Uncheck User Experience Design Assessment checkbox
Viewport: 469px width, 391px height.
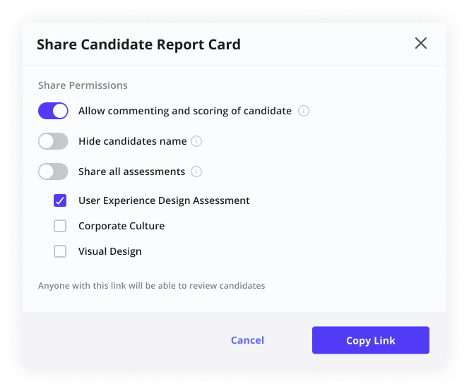click(x=60, y=200)
